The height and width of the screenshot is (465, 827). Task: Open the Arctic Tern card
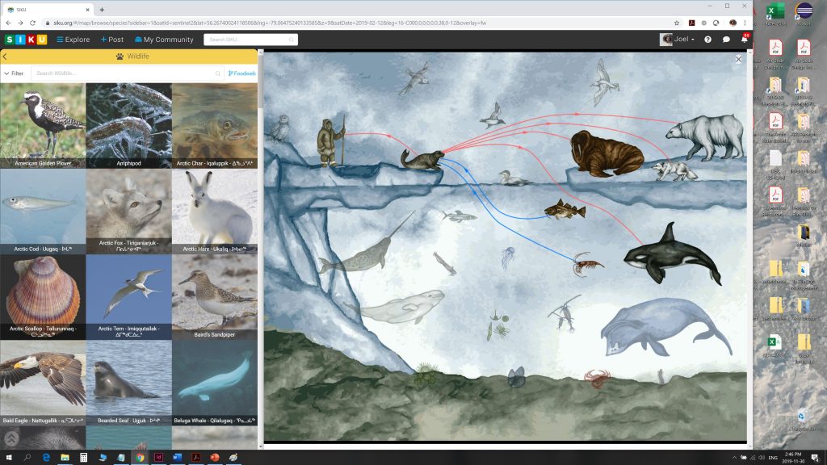(128, 297)
